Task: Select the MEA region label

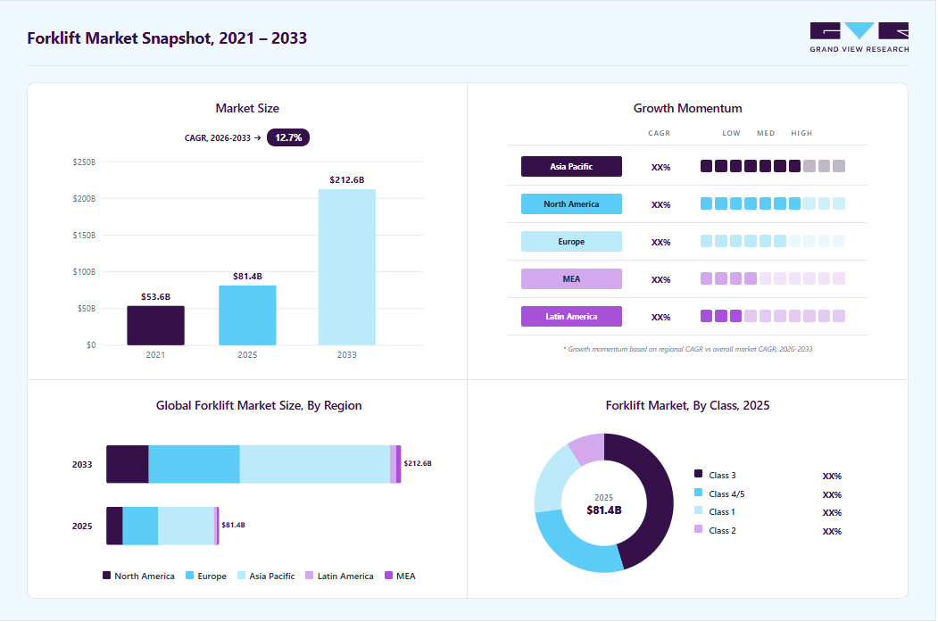Action: tap(571, 278)
